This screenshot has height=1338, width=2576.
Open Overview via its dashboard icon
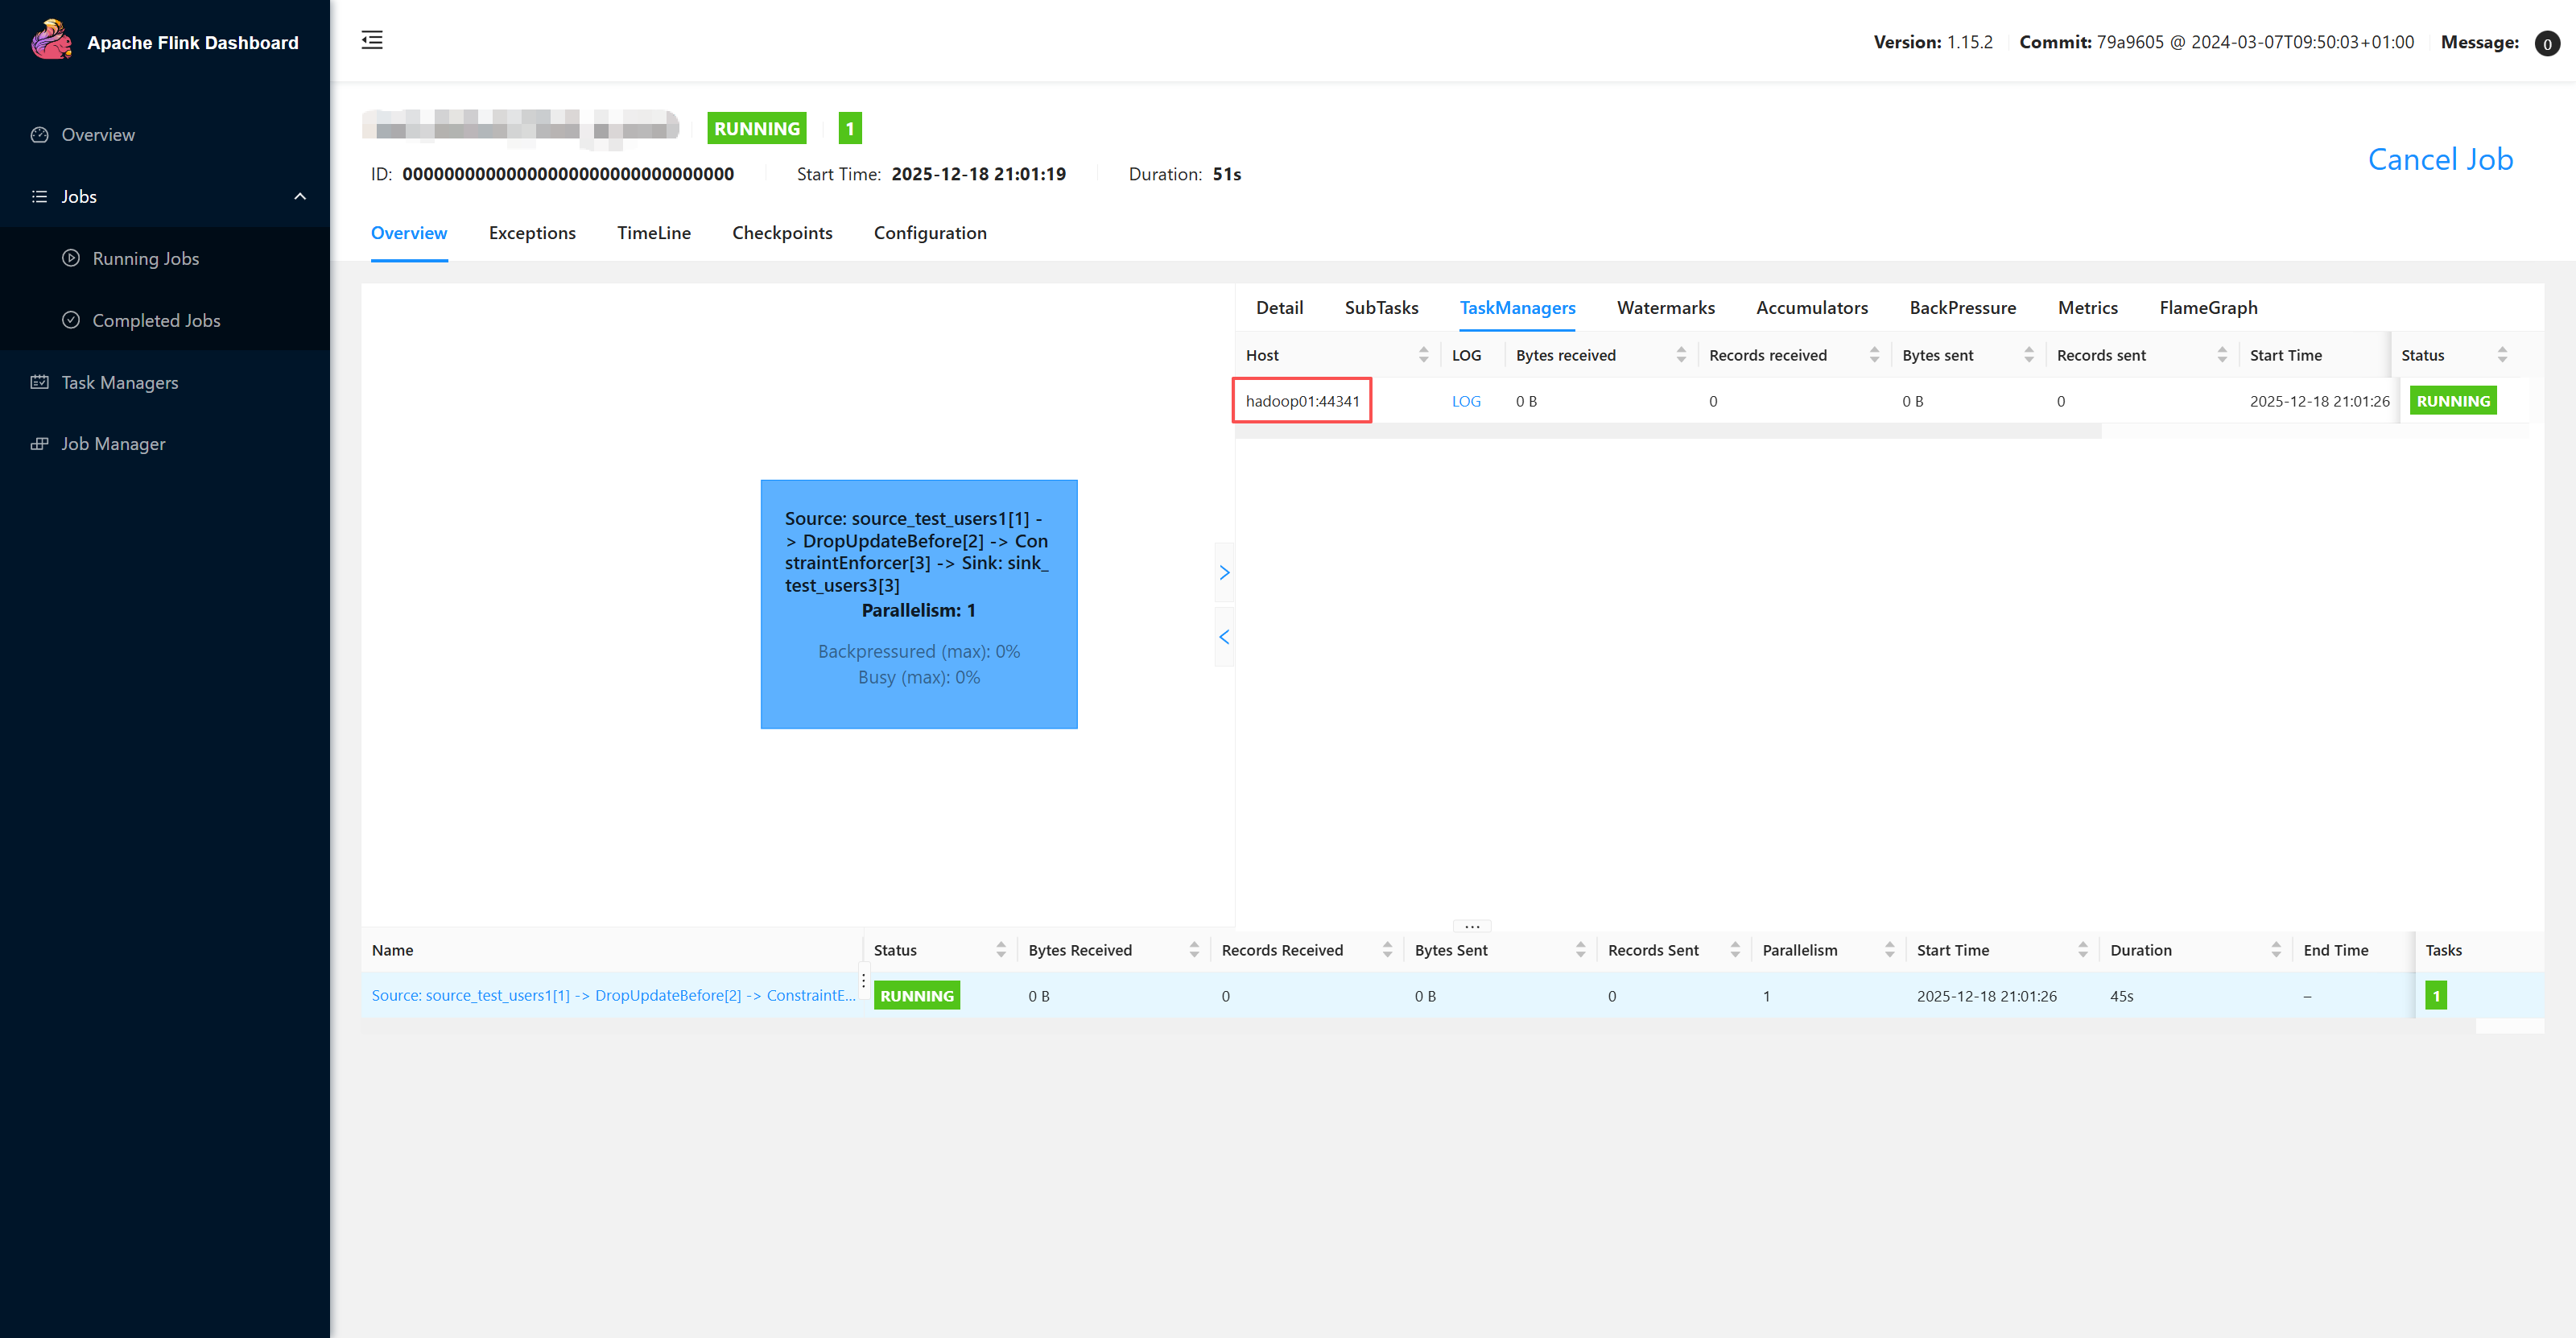click(40, 135)
